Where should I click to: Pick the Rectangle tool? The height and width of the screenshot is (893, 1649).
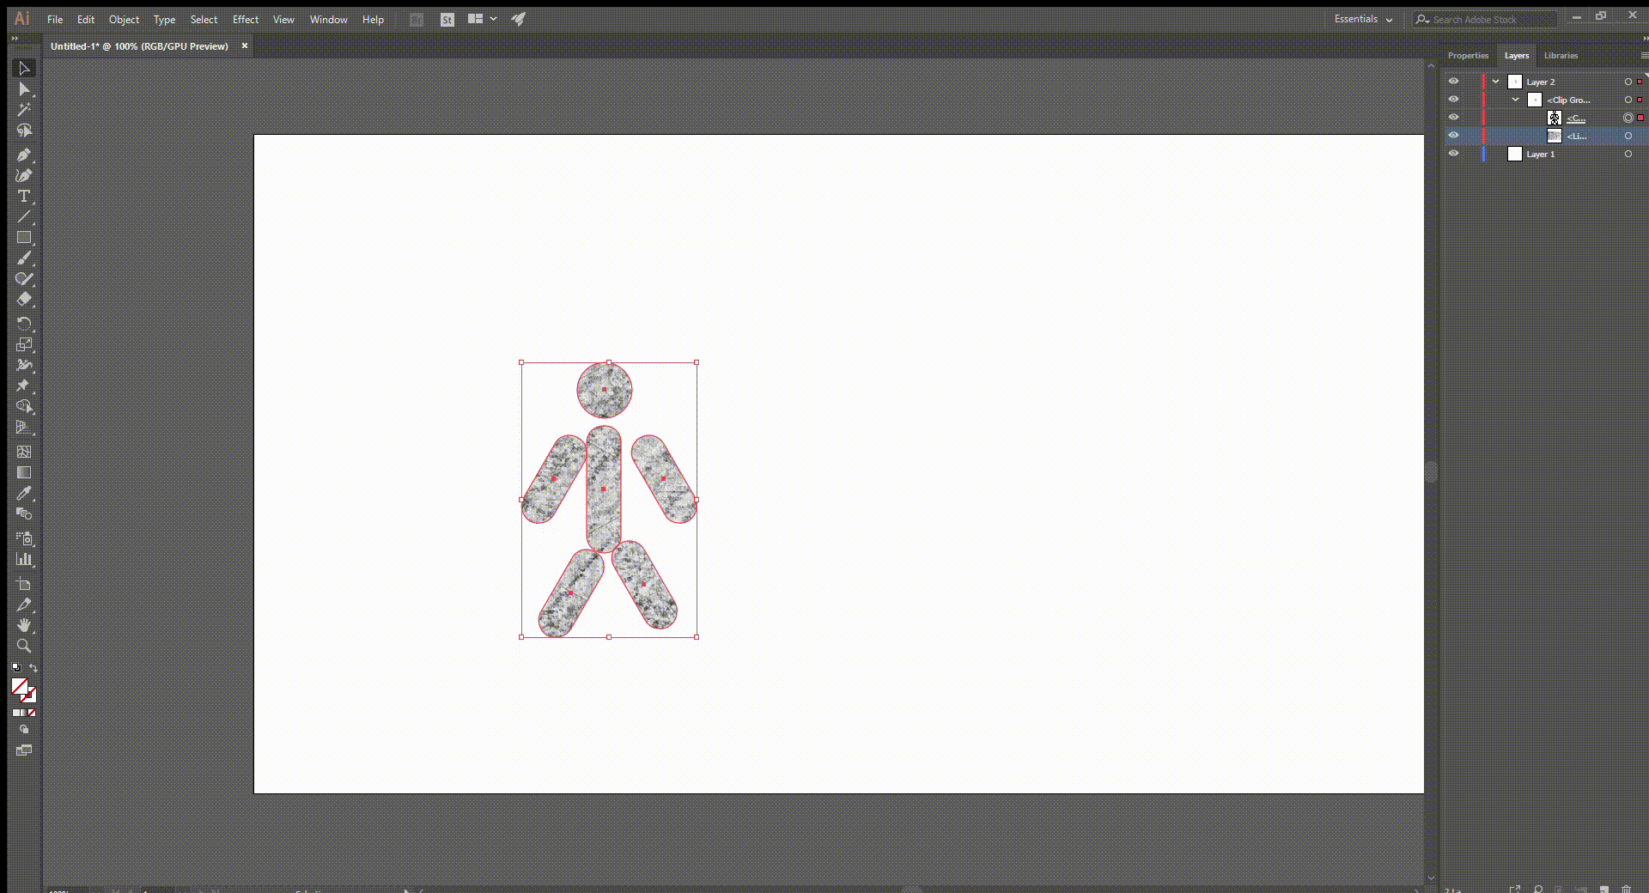click(23, 238)
